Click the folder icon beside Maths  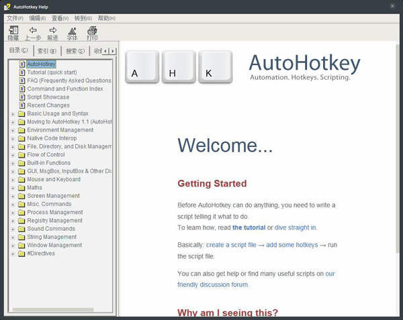[x=21, y=188]
